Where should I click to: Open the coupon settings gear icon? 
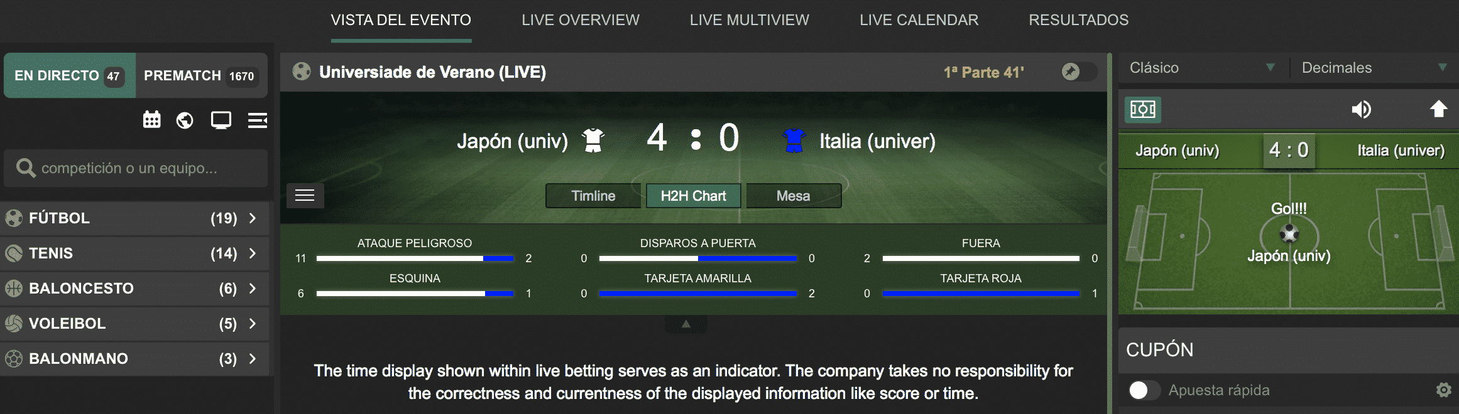[1443, 390]
